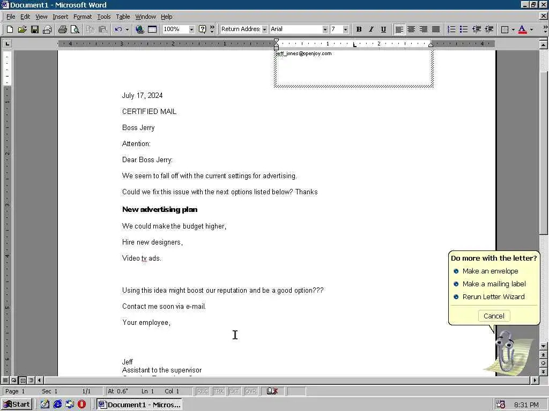The height and width of the screenshot is (411, 549).
Task: Open Microsoft Word Help icon
Action: (202, 29)
